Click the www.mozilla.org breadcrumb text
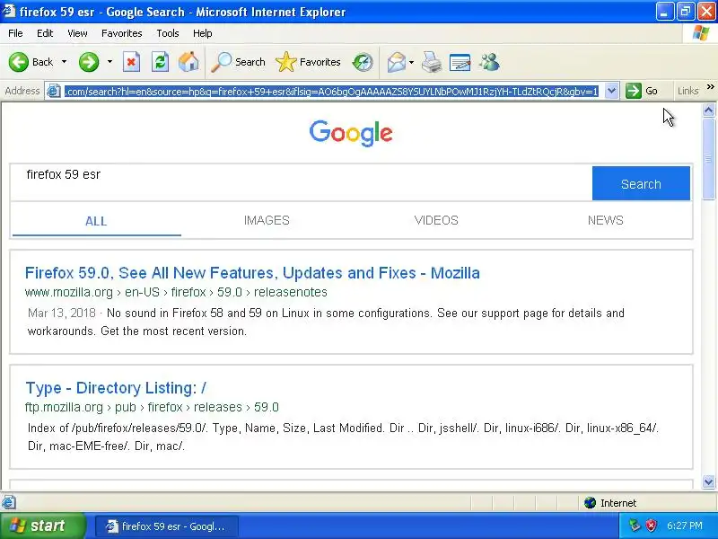This screenshot has height=539, width=718. tap(69, 292)
